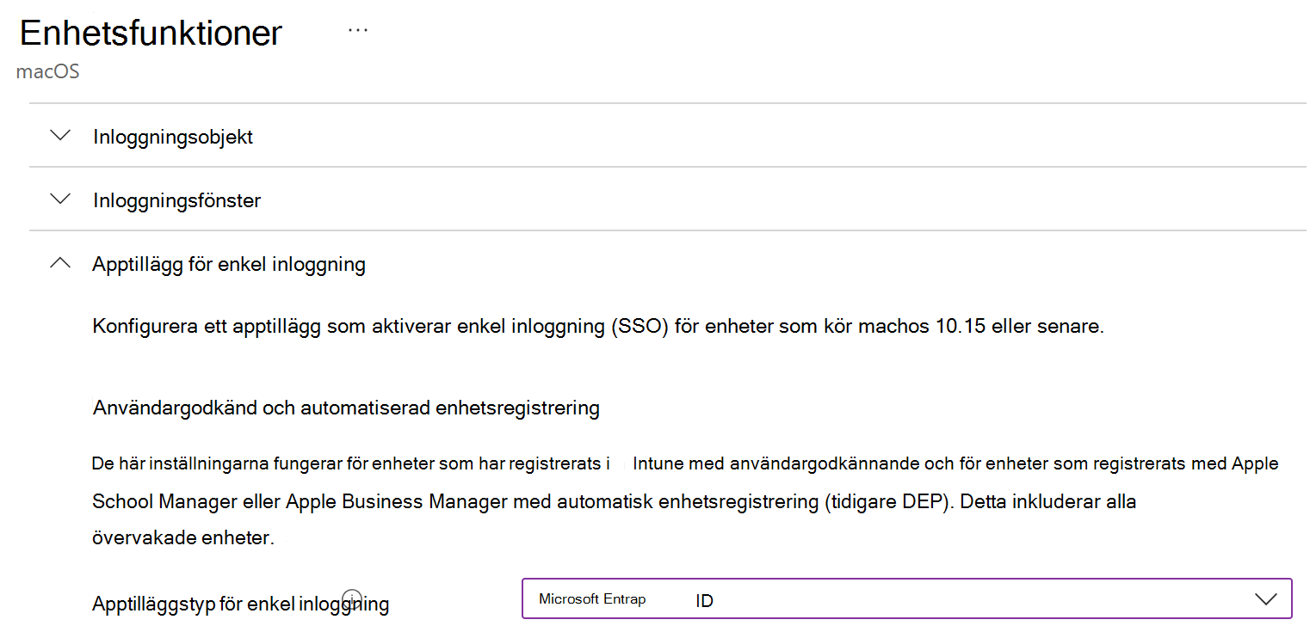This screenshot has height=638, width=1310.
Task: Click inside the Microsoft Entra ID value field
Action: (775, 598)
